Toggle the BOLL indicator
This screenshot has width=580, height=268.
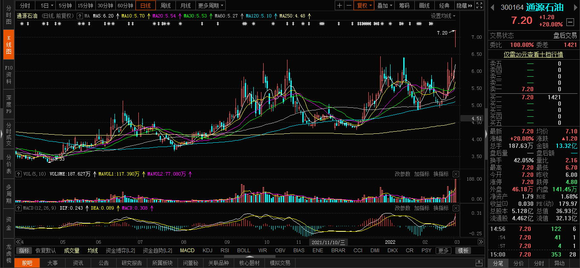(x=244, y=251)
